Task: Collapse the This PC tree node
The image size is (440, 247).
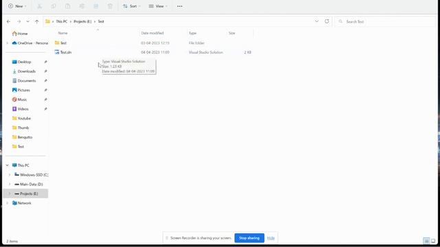Action: (8, 165)
